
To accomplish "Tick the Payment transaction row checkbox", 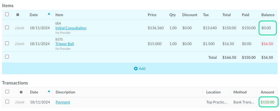I will coord(7,102).
